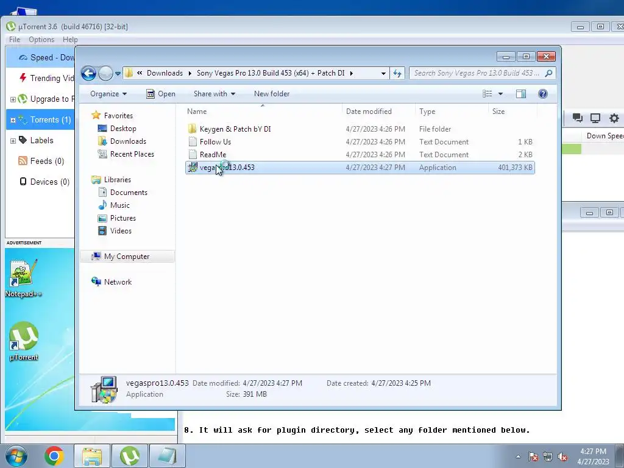Image resolution: width=624 pixels, height=468 pixels.
Task: Click uTorrent remote monitor toolbar icon
Action: point(595,118)
